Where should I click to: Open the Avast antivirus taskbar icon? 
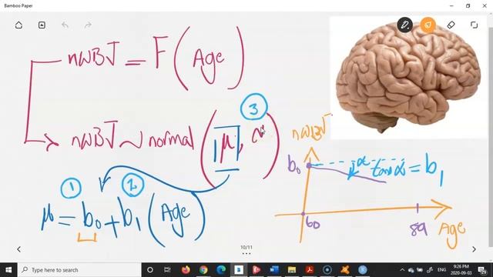[345, 270]
